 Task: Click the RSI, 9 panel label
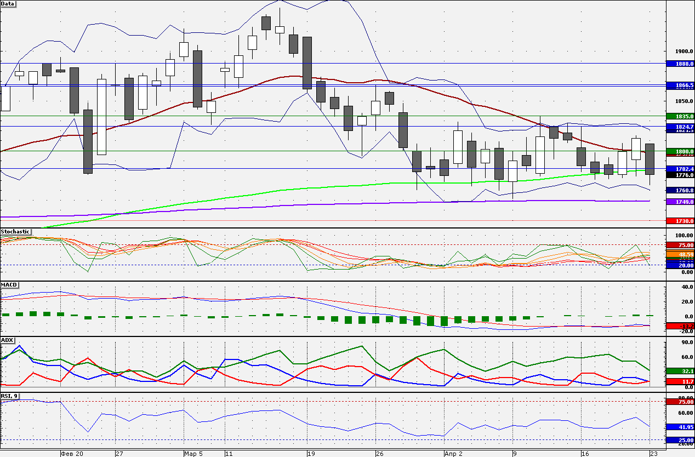10,395
